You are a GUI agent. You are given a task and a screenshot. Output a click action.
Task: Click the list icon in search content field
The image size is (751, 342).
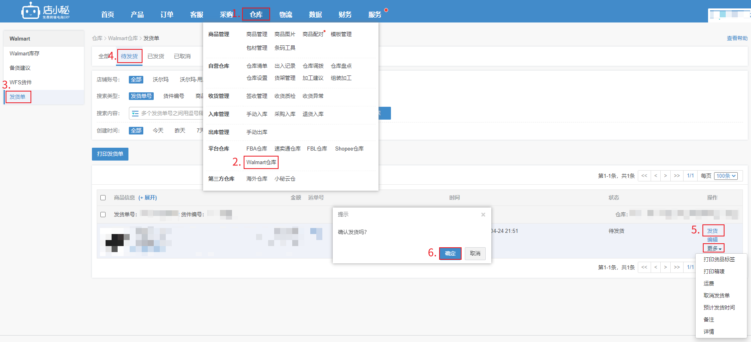point(135,113)
